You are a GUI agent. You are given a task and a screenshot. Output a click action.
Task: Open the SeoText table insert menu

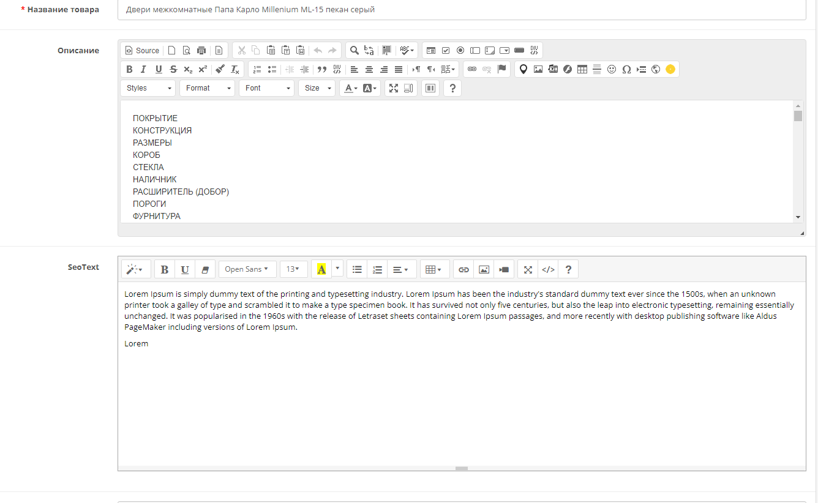434,269
